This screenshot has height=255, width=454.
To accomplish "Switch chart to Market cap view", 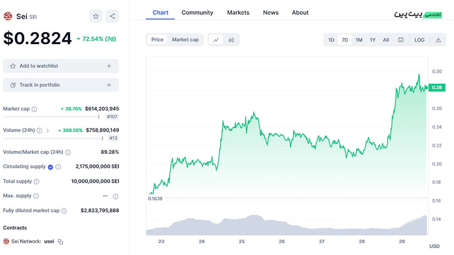I will 185,40.
